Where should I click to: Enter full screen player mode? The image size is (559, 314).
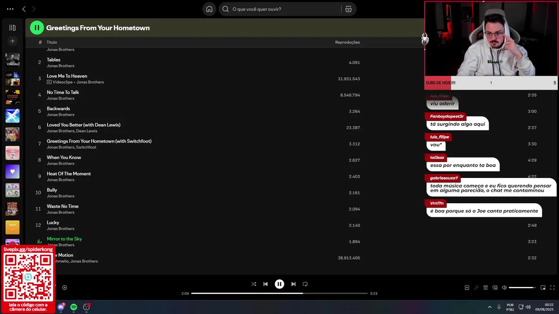coord(552,287)
